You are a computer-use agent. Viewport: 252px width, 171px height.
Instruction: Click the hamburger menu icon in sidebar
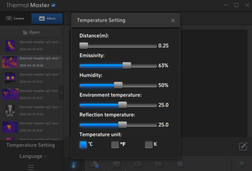pyautogui.click(x=31, y=167)
